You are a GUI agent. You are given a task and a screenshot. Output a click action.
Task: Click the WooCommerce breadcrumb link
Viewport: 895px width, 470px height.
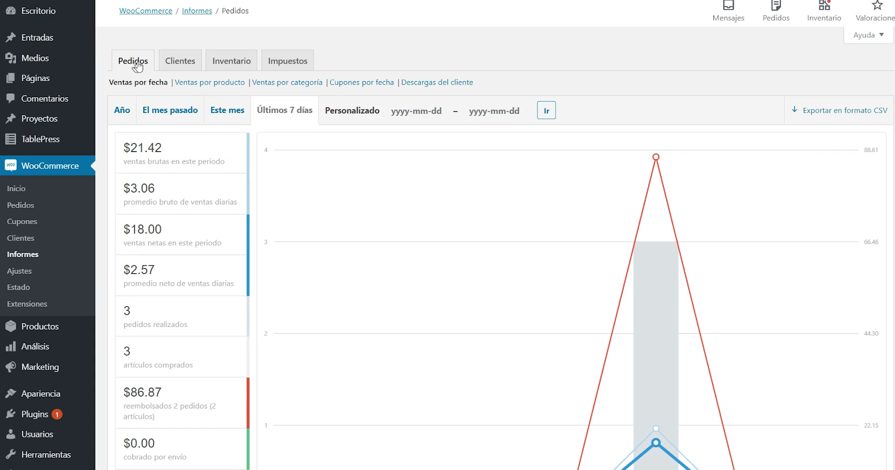click(145, 11)
